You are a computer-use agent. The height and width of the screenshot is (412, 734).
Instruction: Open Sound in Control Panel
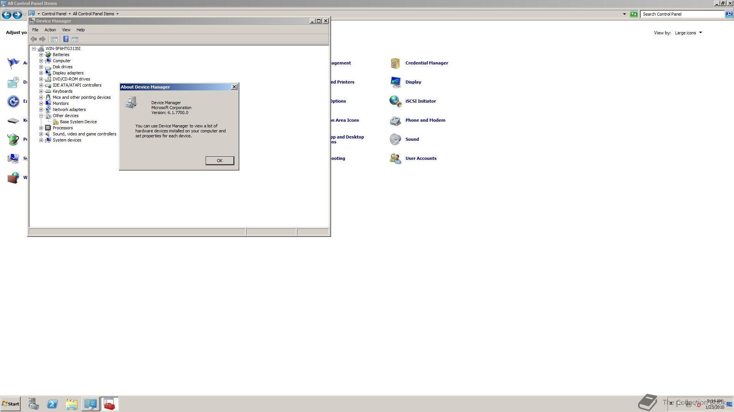coord(412,139)
